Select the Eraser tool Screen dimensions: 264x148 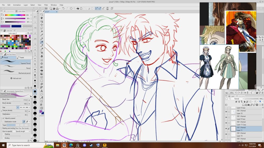pos(42,56)
